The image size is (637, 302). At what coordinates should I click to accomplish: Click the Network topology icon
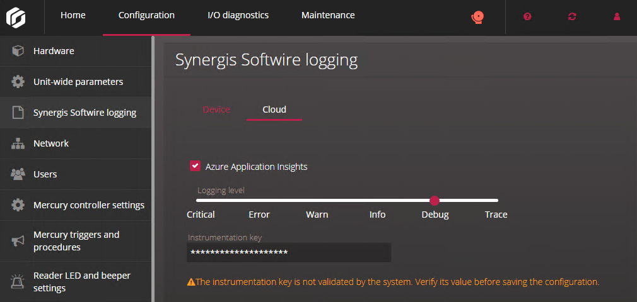tap(18, 143)
